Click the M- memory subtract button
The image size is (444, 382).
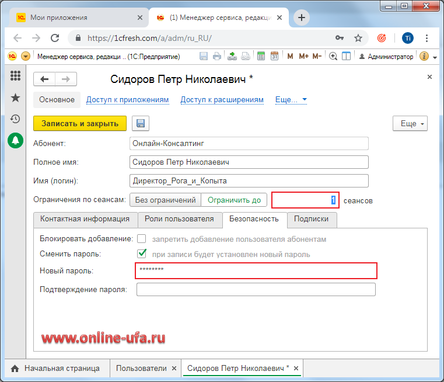317,57
